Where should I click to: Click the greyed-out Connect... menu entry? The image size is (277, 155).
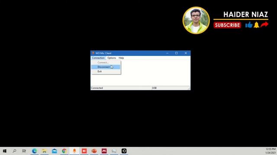(106, 62)
